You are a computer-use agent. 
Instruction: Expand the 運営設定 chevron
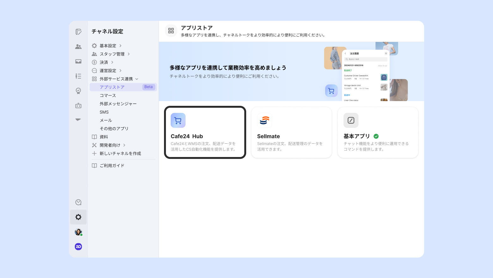pos(120,70)
